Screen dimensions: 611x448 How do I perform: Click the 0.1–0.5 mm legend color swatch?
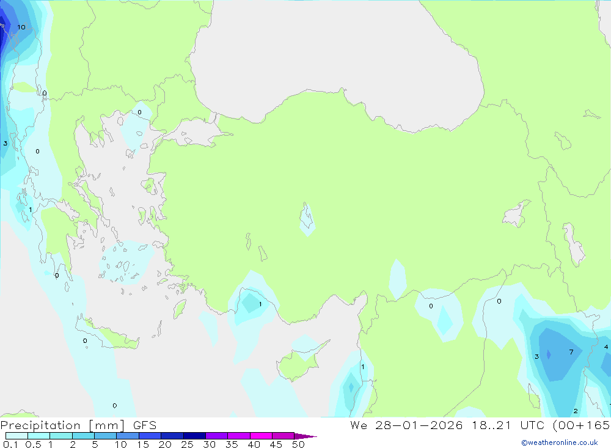[16, 436]
